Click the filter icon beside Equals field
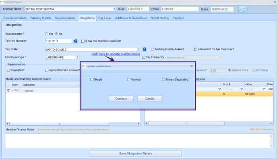Viewport: 277px width, 159px height. click(263, 89)
